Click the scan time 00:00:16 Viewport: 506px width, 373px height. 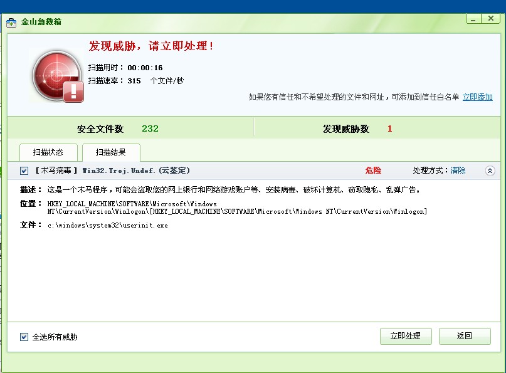click(145, 68)
